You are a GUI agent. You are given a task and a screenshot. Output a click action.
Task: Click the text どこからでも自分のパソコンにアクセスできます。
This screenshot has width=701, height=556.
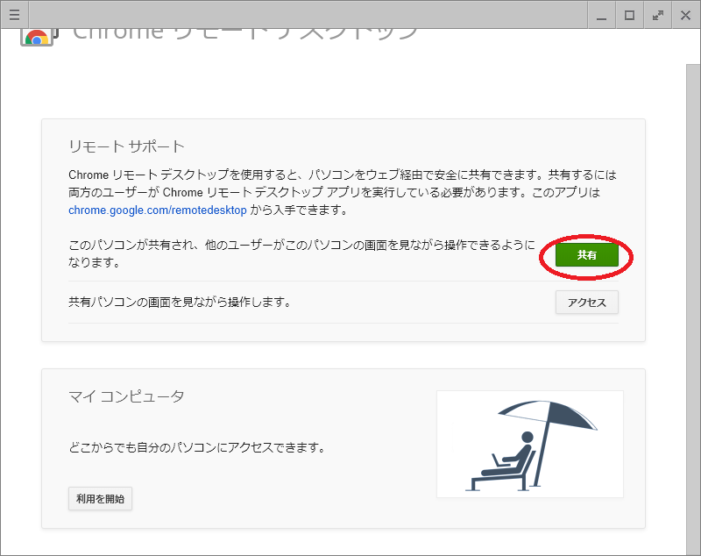pos(197,447)
